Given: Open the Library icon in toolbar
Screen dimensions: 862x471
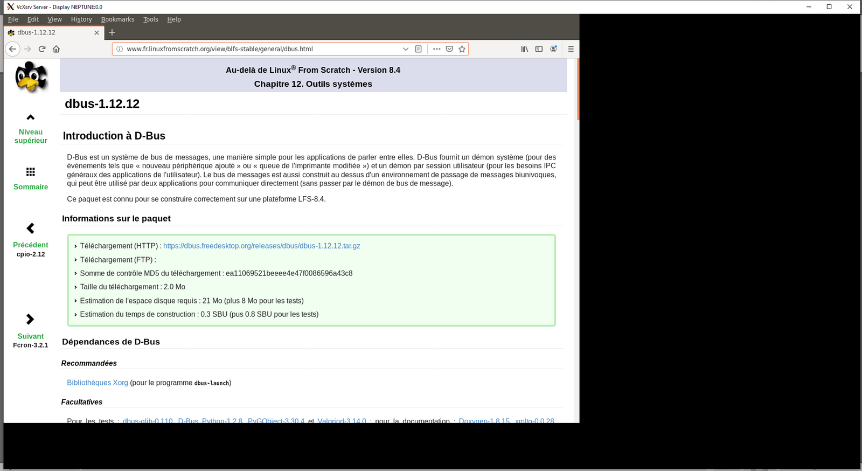Looking at the screenshot, I should coord(524,49).
